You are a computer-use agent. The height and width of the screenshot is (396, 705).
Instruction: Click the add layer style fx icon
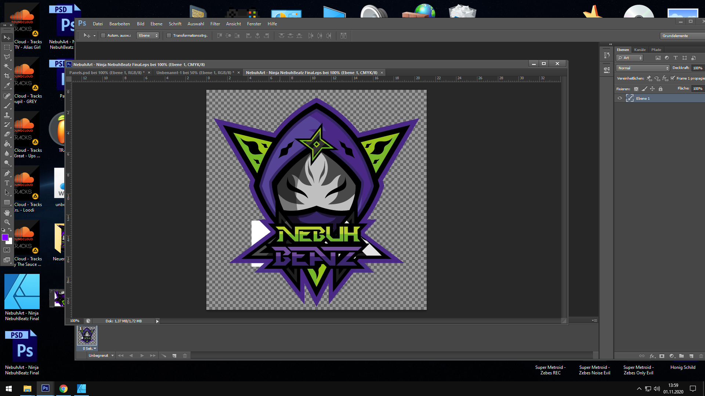[x=652, y=356]
